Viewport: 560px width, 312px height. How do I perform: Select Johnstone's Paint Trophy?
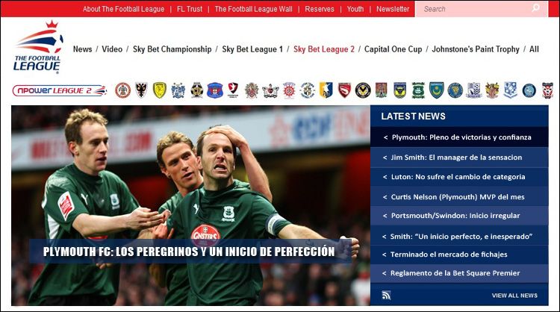click(x=476, y=49)
